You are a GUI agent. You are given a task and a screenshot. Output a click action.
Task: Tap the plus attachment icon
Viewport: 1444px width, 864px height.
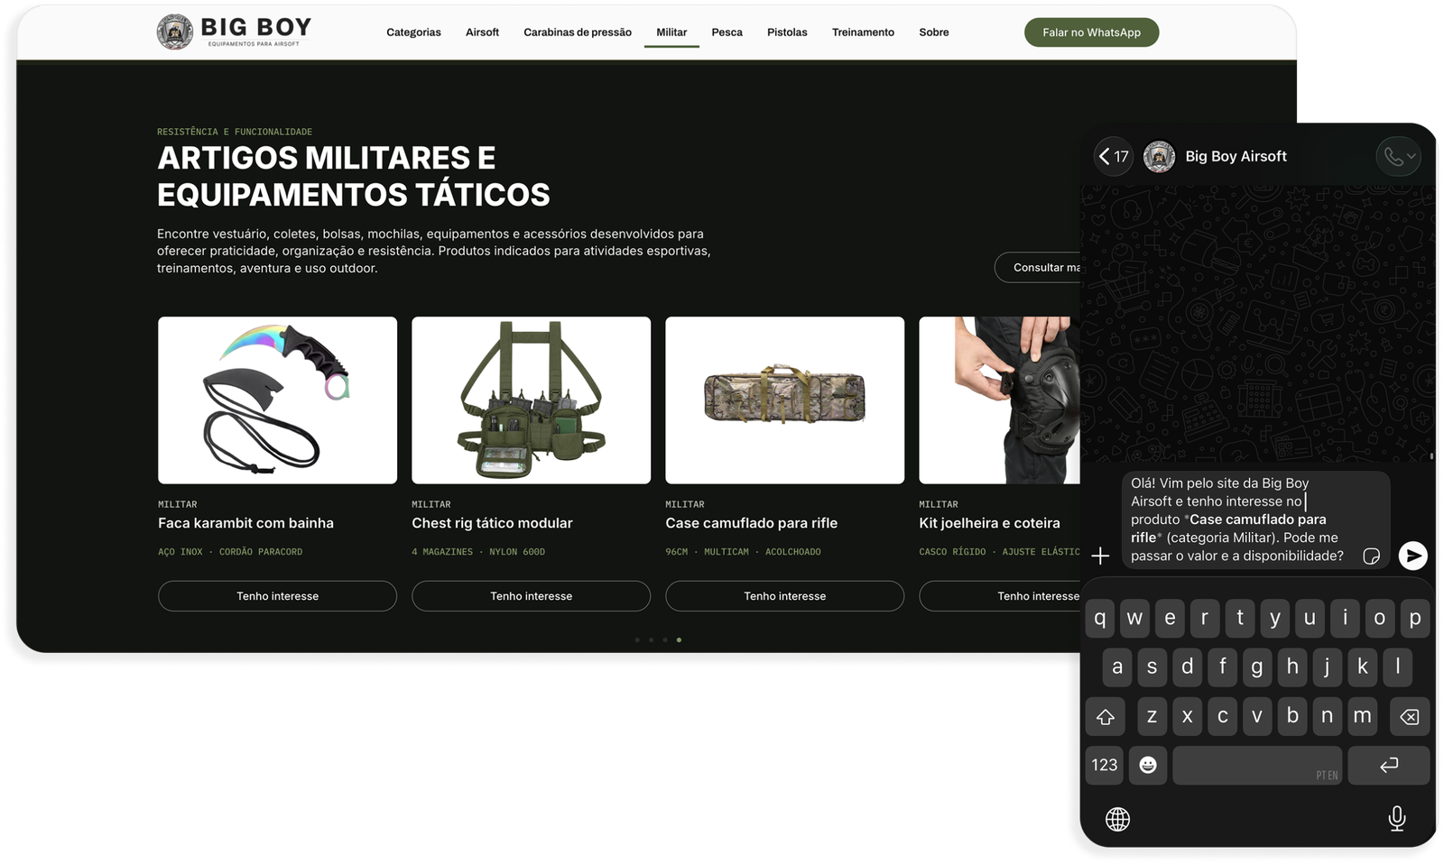point(1100,556)
